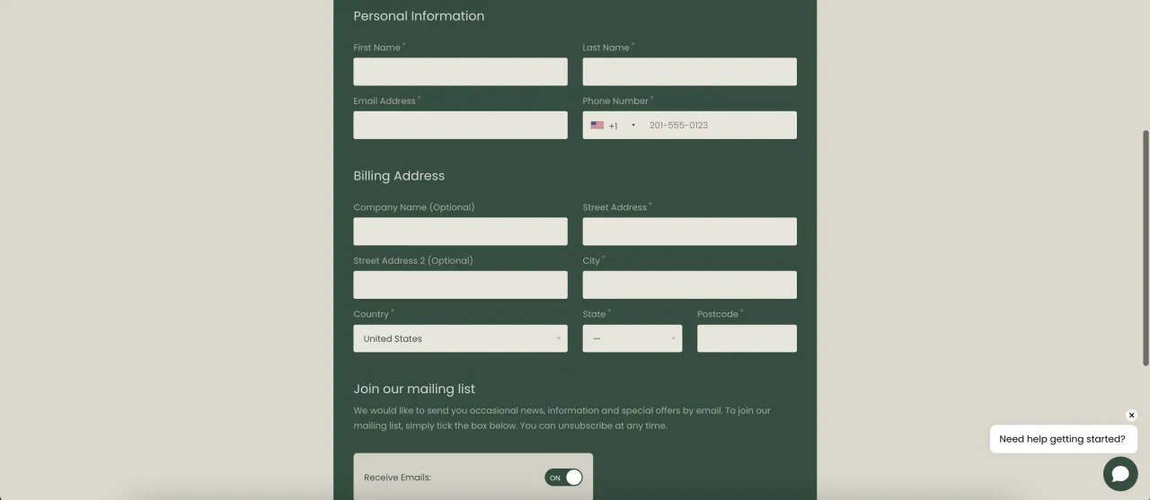
Task: Open the chat support bubble icon
Action: (x=1120, y=474)
